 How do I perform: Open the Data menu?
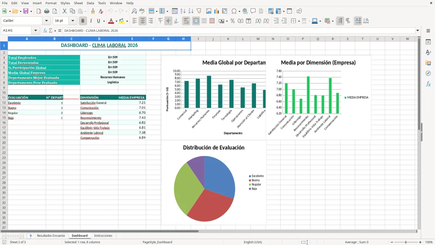pos(90,3)
